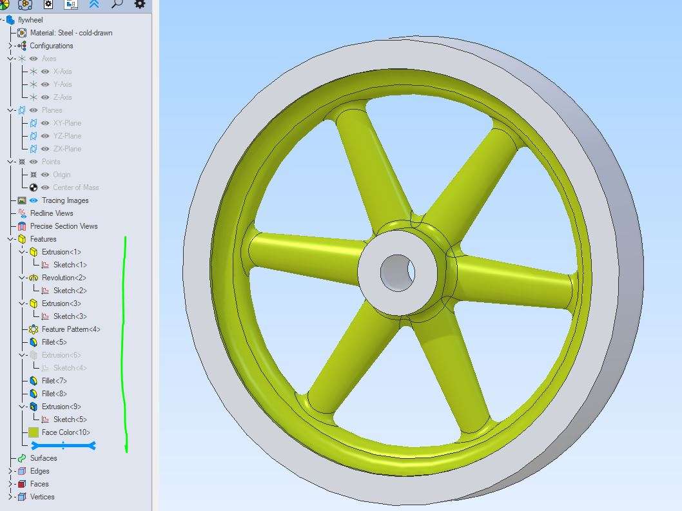Click the Vertices node icon
682x511 pixels.
click(x=22, y=497)
